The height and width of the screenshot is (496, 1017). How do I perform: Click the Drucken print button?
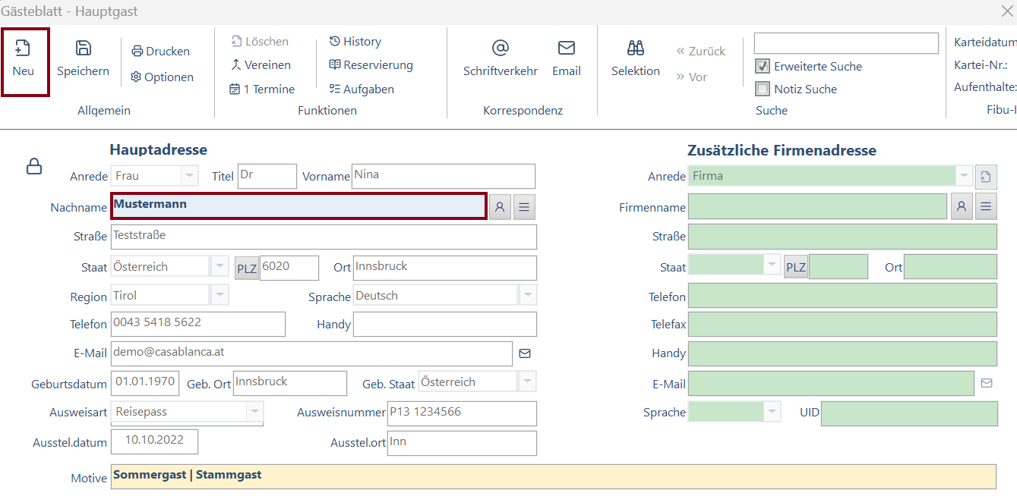[160, 52]
